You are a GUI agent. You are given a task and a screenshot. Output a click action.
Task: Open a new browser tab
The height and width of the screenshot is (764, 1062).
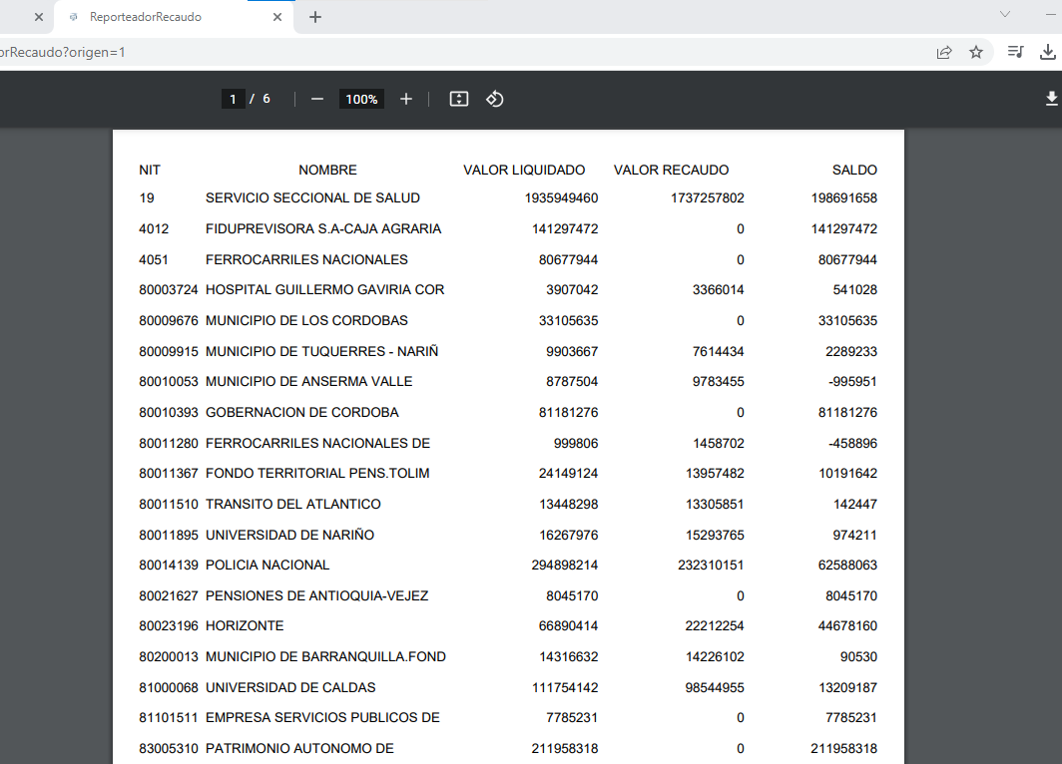[315, 17]
